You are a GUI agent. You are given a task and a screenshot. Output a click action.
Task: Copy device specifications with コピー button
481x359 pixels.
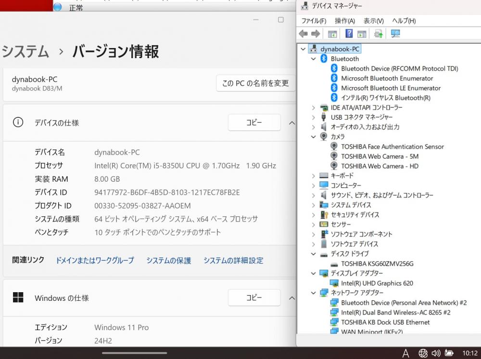(x=254, y=123)
